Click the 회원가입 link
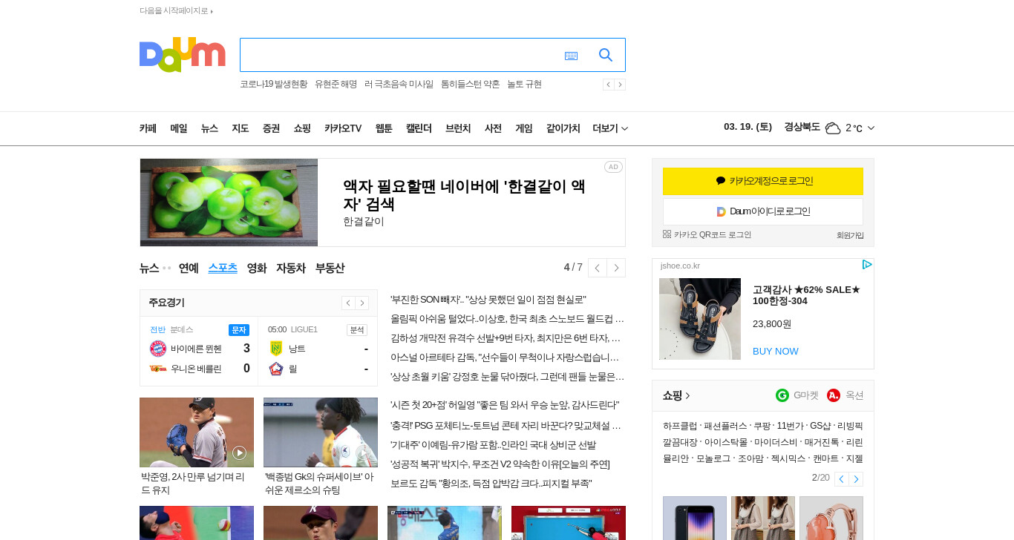 click(850, 235)
